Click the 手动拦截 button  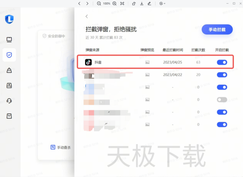point(217,30)
